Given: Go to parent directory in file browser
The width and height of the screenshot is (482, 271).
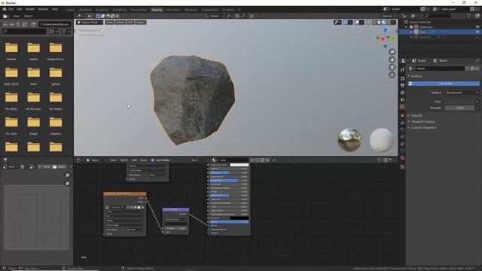Looking at the screenshot, I should pos(18,24).
